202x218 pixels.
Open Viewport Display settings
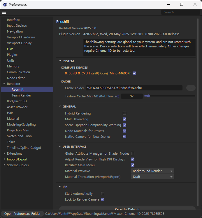[x=19, y=43]
